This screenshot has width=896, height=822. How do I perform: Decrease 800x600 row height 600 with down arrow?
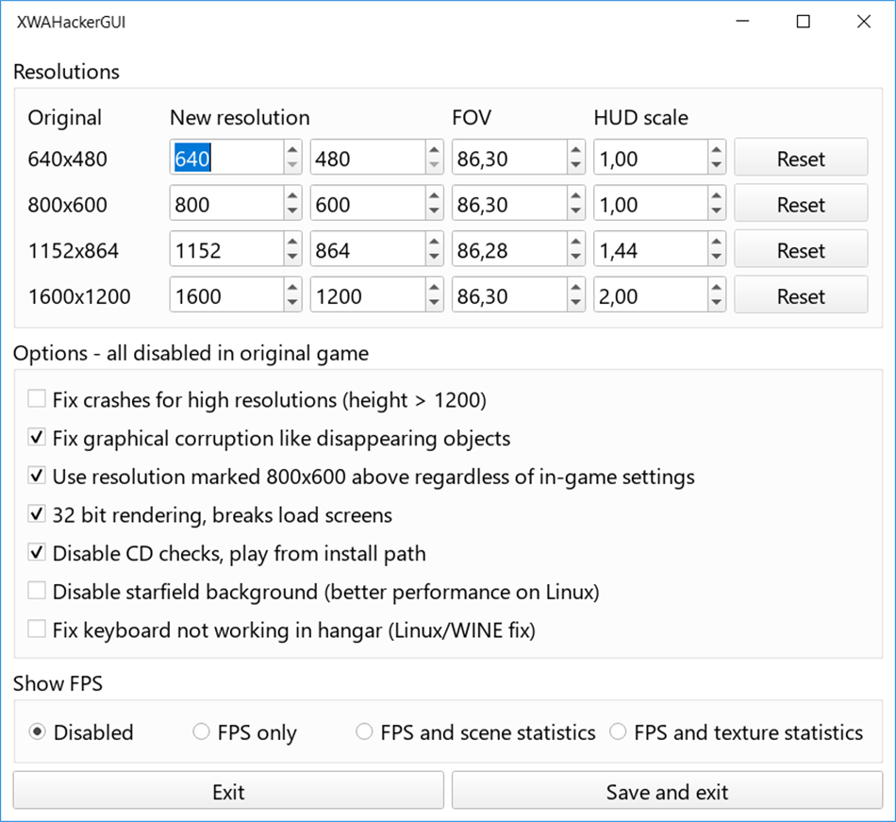[434, 211]
